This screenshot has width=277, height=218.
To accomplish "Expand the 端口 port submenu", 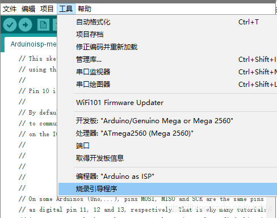I will 167,146.
